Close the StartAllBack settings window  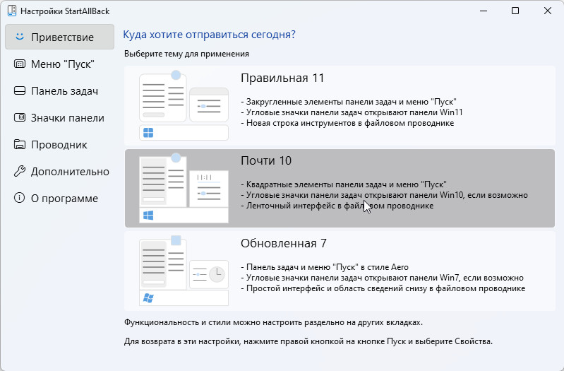pyautogui.click(x=548, y=11)
